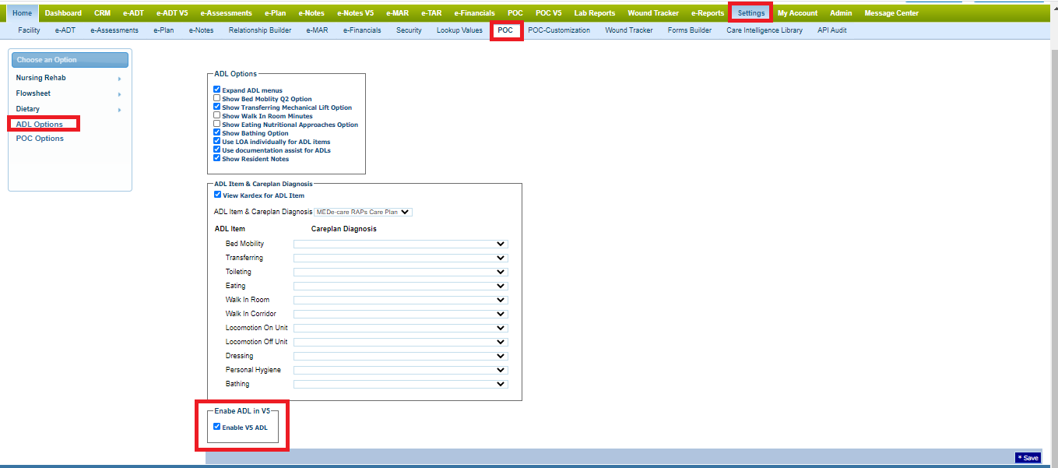Open the Bed Mobility careplan diagnosis dropdown

[400, 244]
